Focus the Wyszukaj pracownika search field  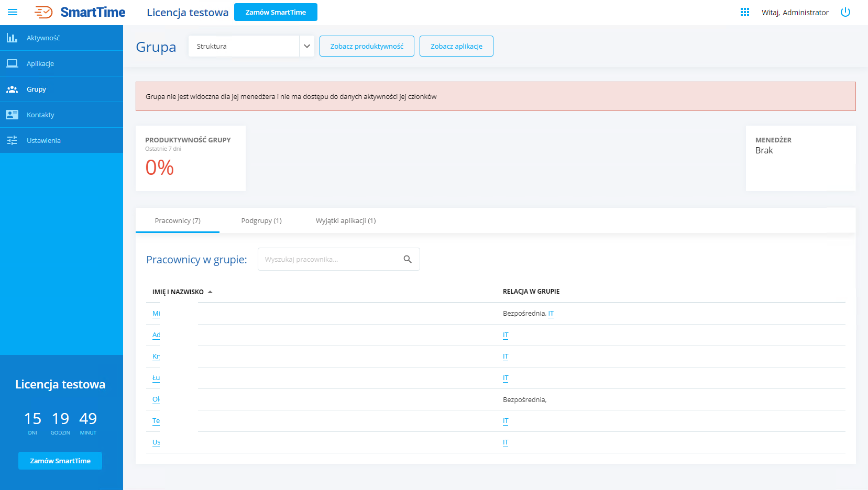(330, 259)
